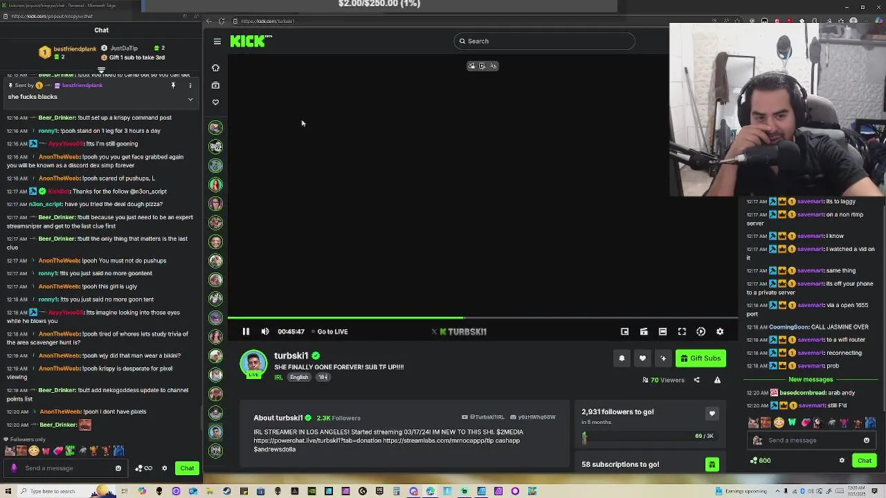The height and width of the screenshot is (498, 886).
Task: Go to Kick home via sidebar icon
Action: pyautogui.click(x=215, y=68)
